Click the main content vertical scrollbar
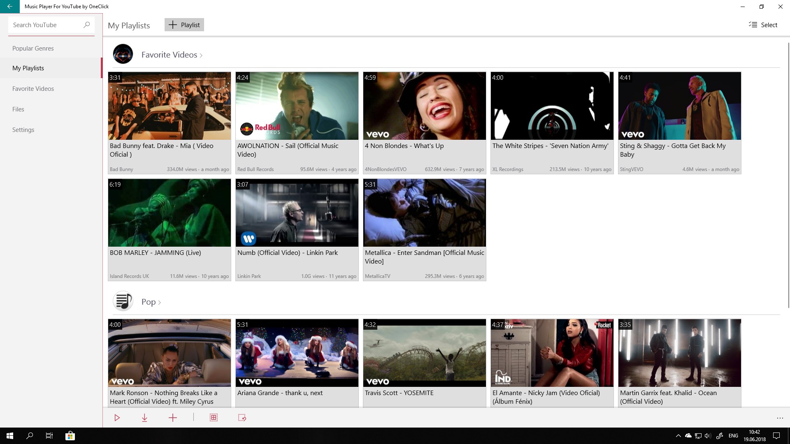Screen dimensions: 790x444 (x=788, y=175)
